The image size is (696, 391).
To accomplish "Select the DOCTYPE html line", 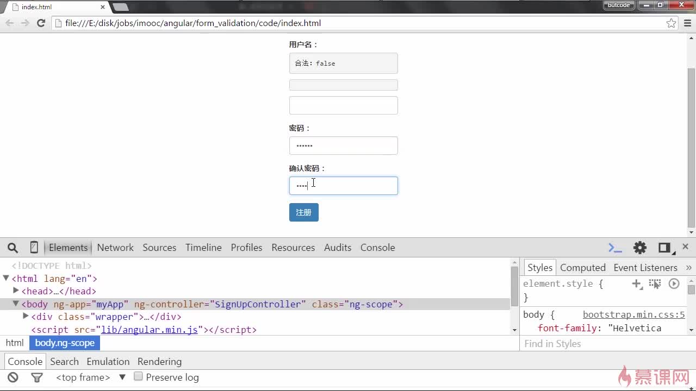I will [52, 266].
